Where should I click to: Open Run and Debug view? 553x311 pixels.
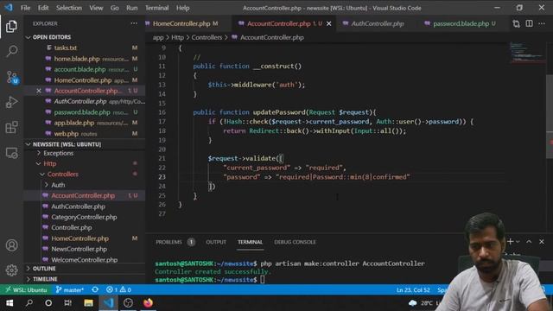tap(11, 102)
